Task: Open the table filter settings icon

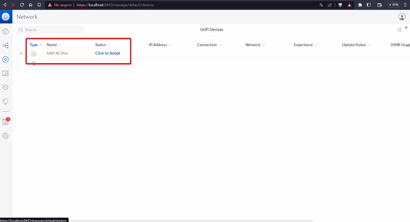Action: coord(400,30)
